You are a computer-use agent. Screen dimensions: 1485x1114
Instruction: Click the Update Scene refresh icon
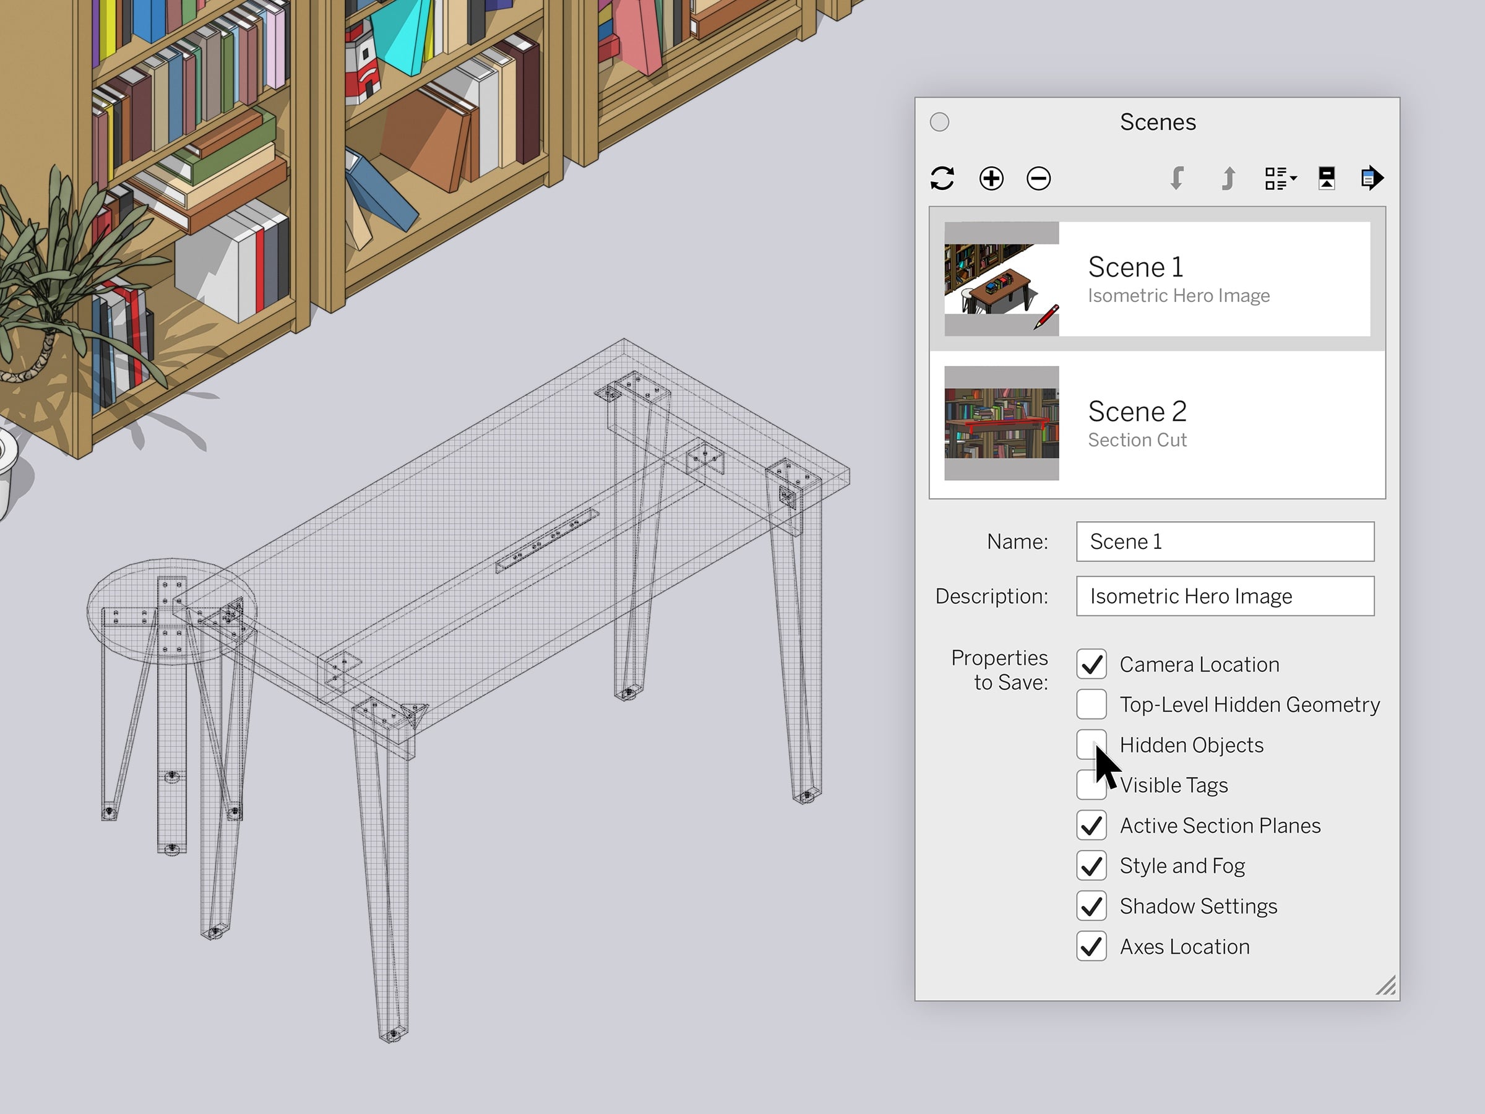pyautogui.click(x=942, y=179)
